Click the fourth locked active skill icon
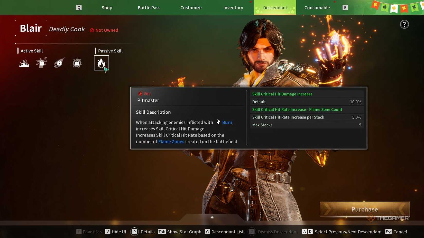424x238 pixels. 77,63
